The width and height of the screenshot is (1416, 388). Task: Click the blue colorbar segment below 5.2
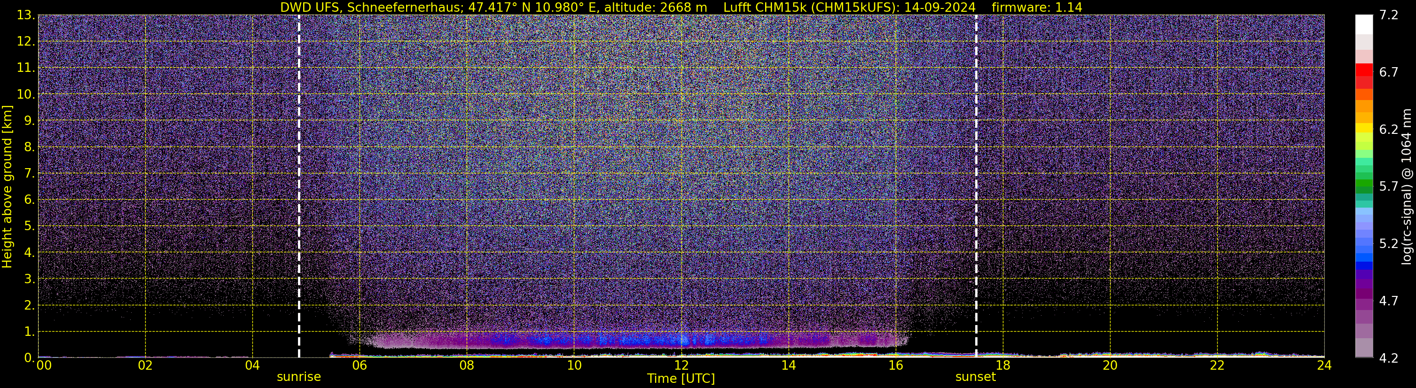pos(1364,257)
